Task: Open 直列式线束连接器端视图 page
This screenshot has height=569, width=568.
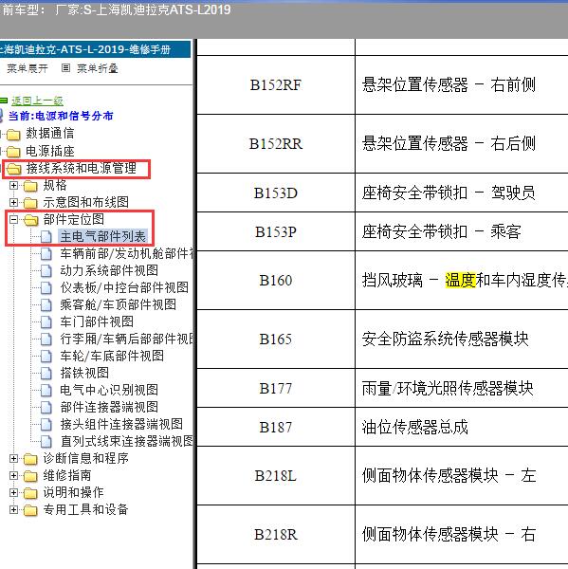Action: click(126, 441)
